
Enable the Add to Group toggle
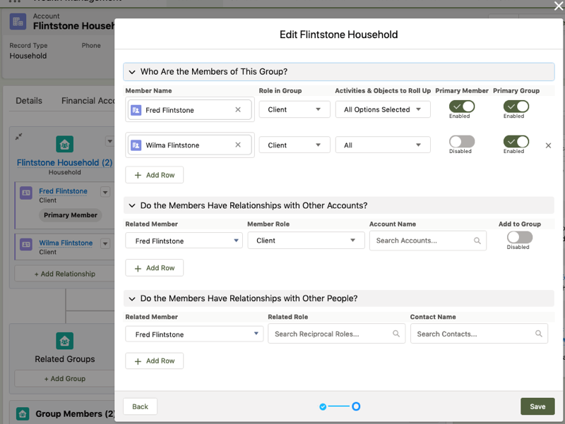tap(519, 238)
